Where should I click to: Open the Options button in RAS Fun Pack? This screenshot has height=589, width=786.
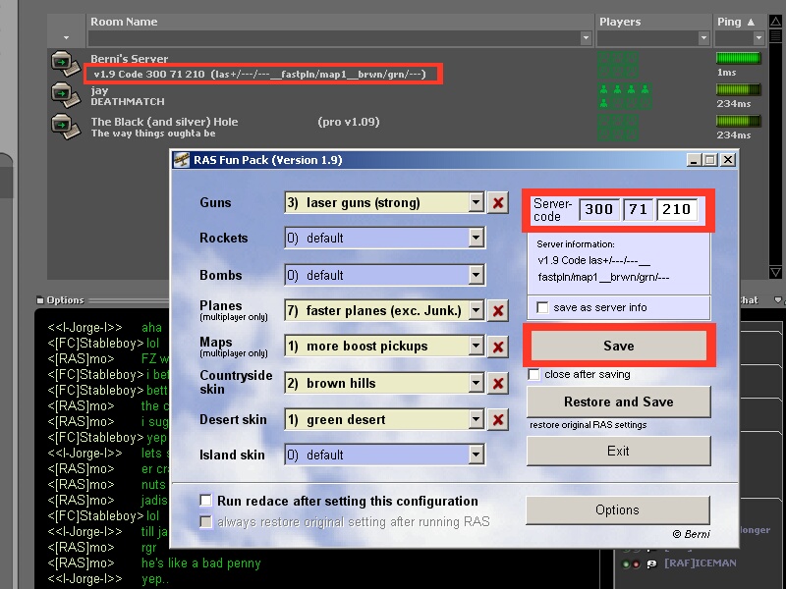(618, 509)
